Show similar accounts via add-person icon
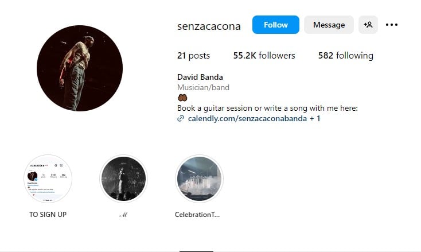421x252 pixels. coord(368,25)
